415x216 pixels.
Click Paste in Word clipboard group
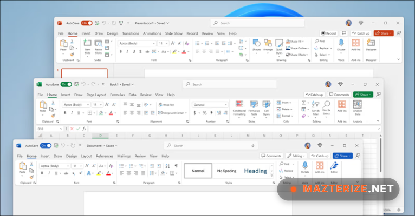[22, 168]
